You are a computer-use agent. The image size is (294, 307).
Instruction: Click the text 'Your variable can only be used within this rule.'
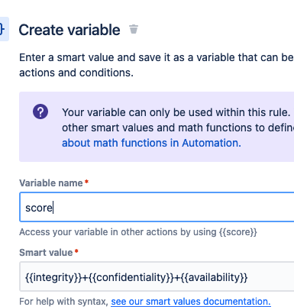tap(176, 112)
